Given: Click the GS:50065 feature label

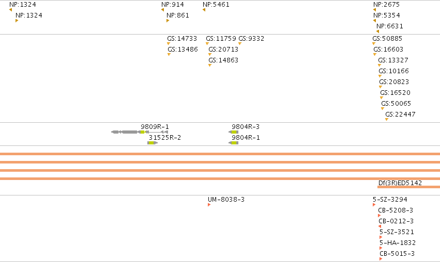Looking at the screenshot, I should pyautogui.click(x=396, y=104).
